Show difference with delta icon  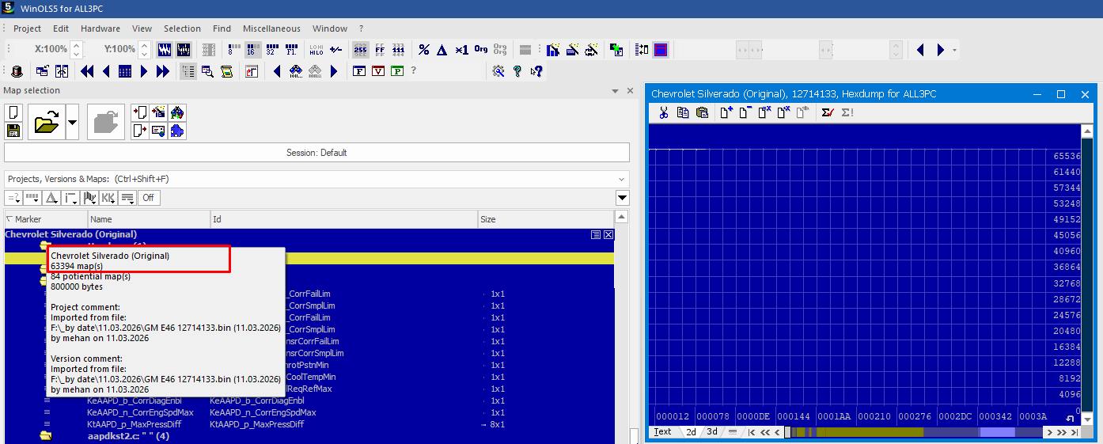442,49
